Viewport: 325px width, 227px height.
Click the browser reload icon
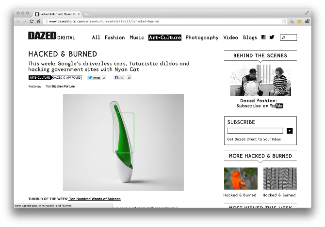point(32,21)
